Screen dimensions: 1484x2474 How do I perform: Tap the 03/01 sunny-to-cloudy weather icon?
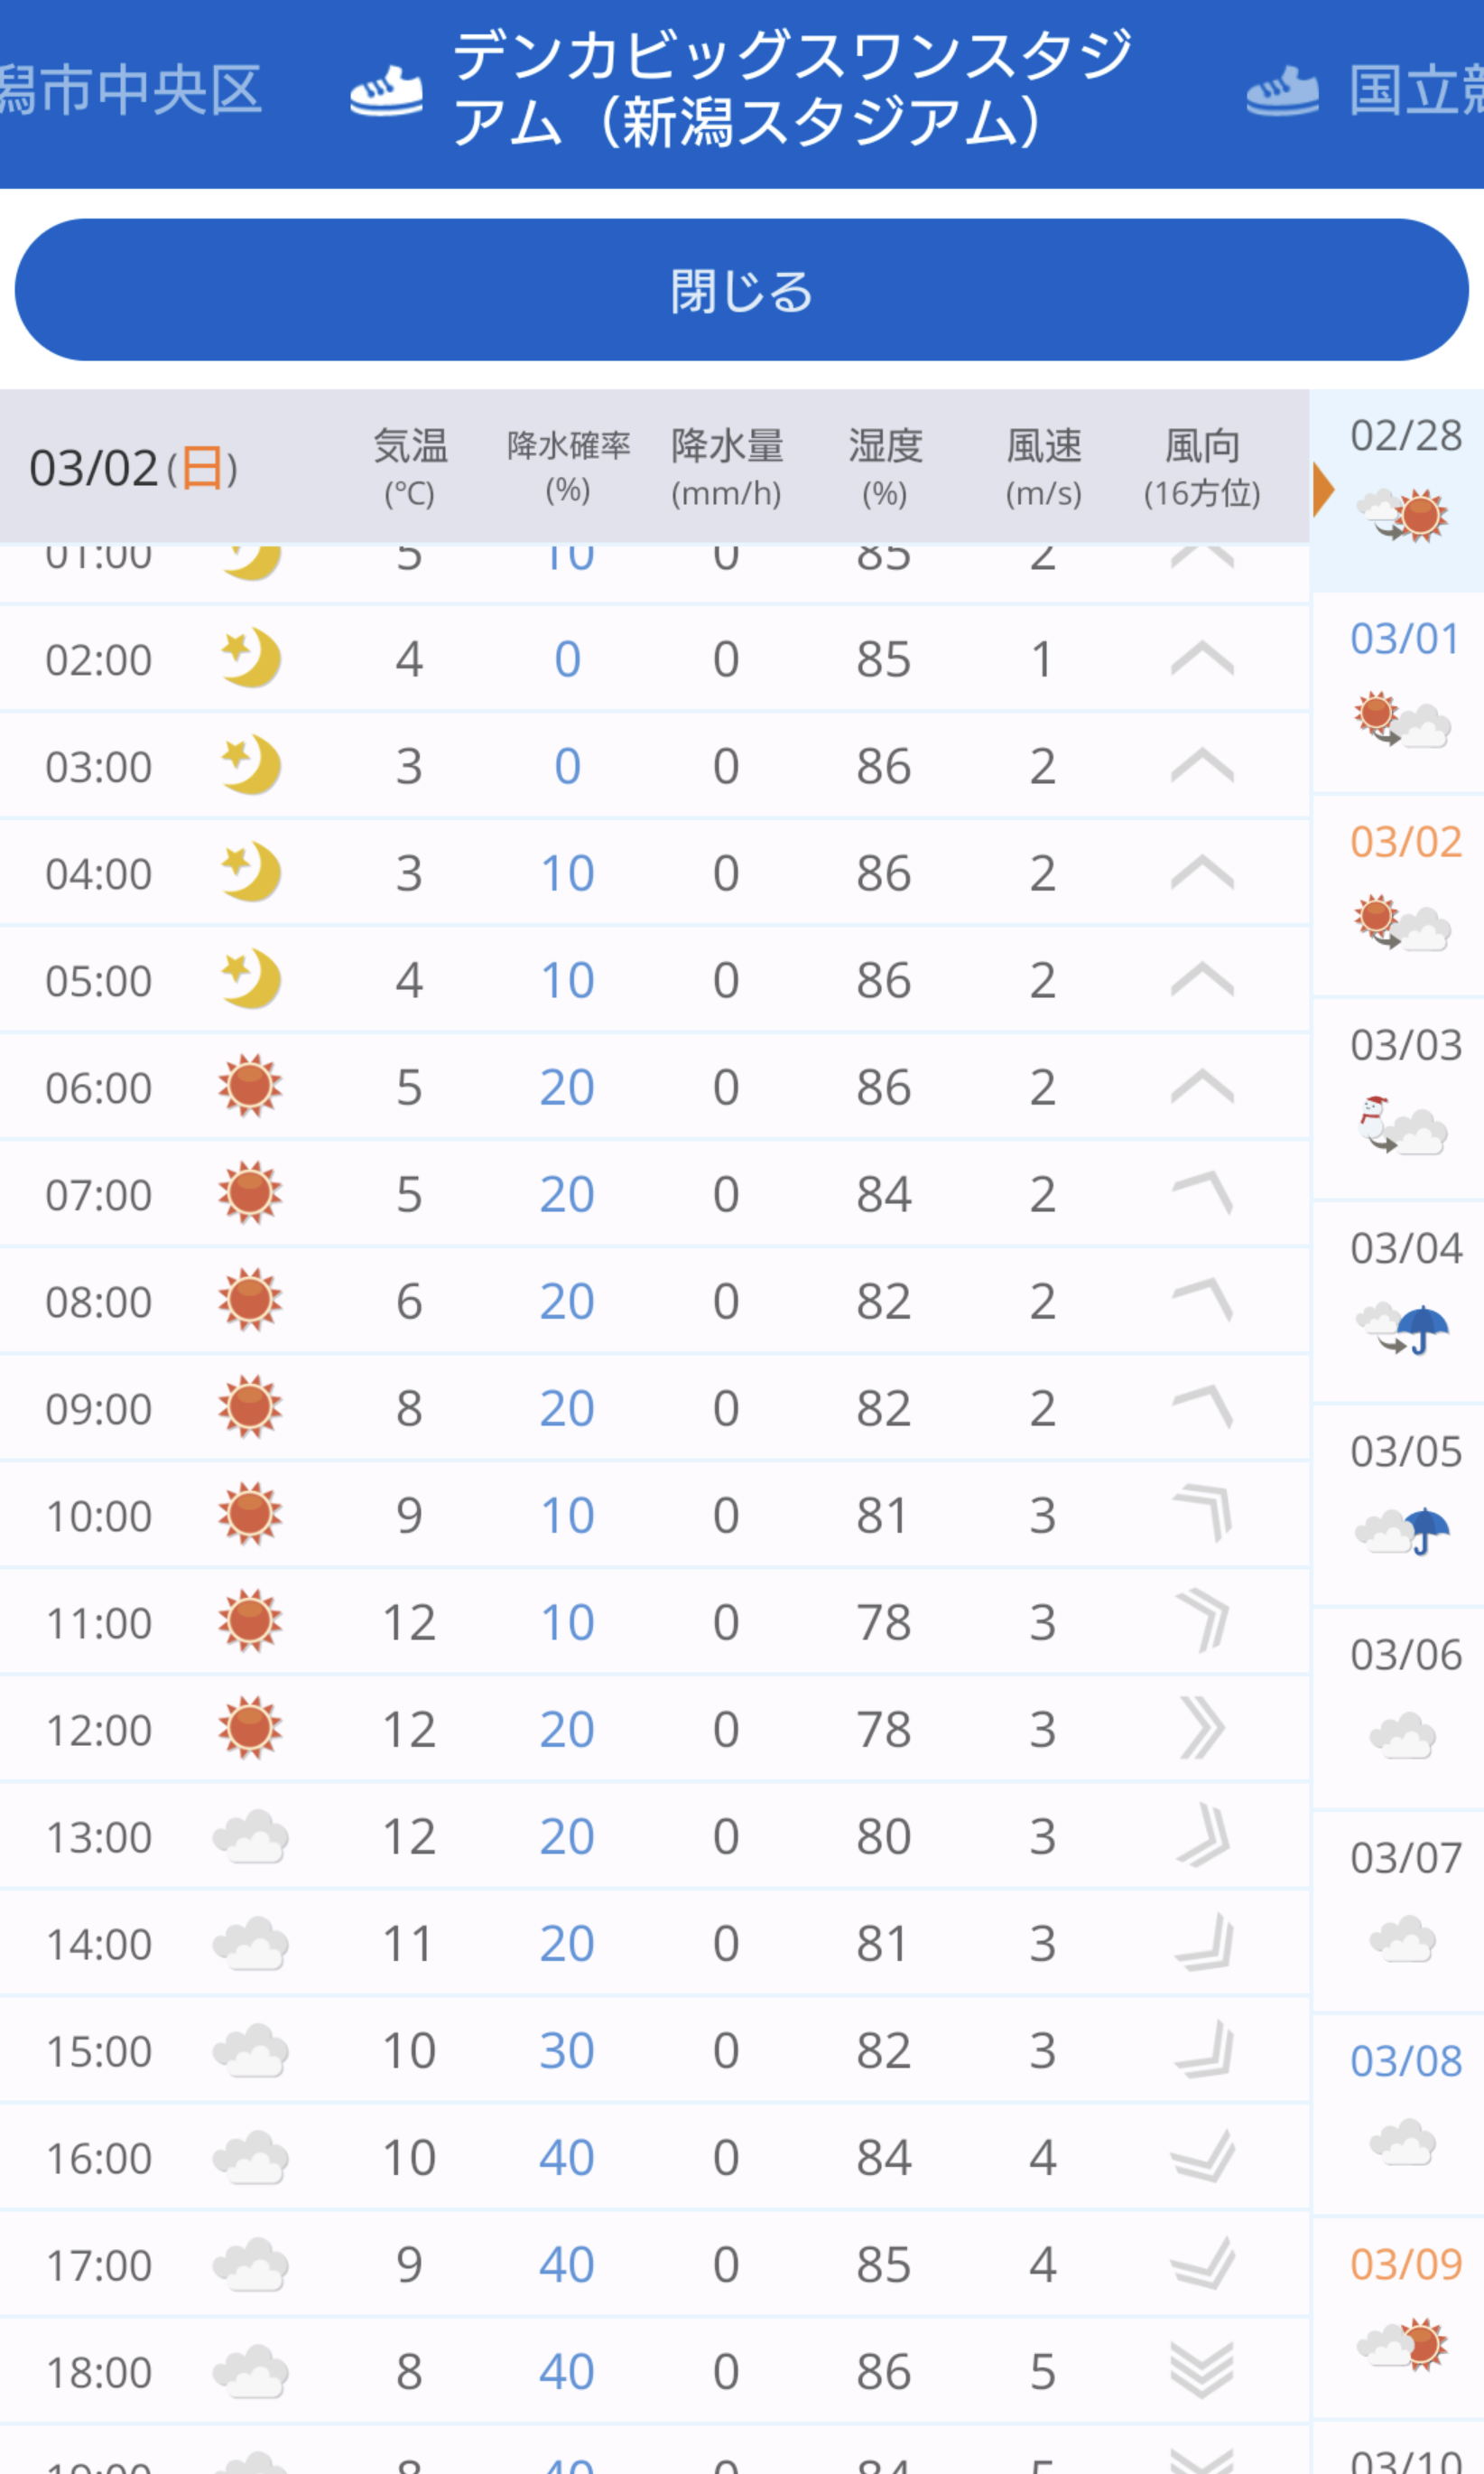point(1402,718)
